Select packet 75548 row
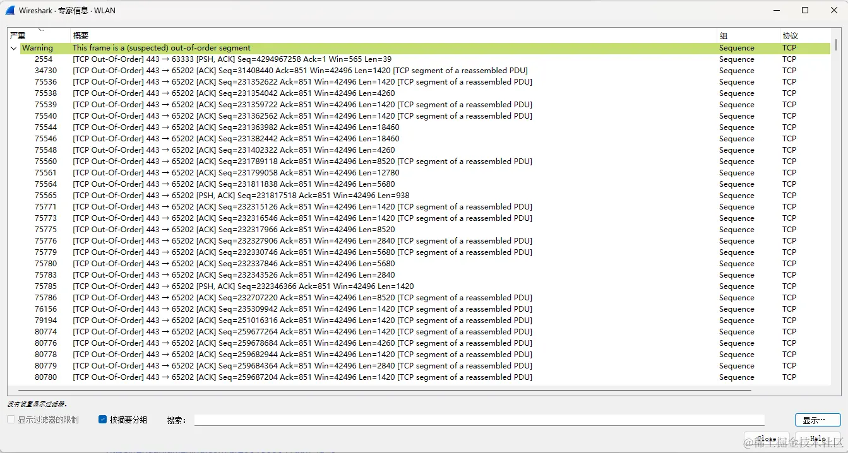The width and height of the screenshot is (848, 453). (419, 150)
